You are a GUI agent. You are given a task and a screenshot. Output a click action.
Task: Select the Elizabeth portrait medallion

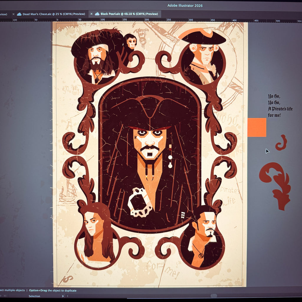(97, 236)
